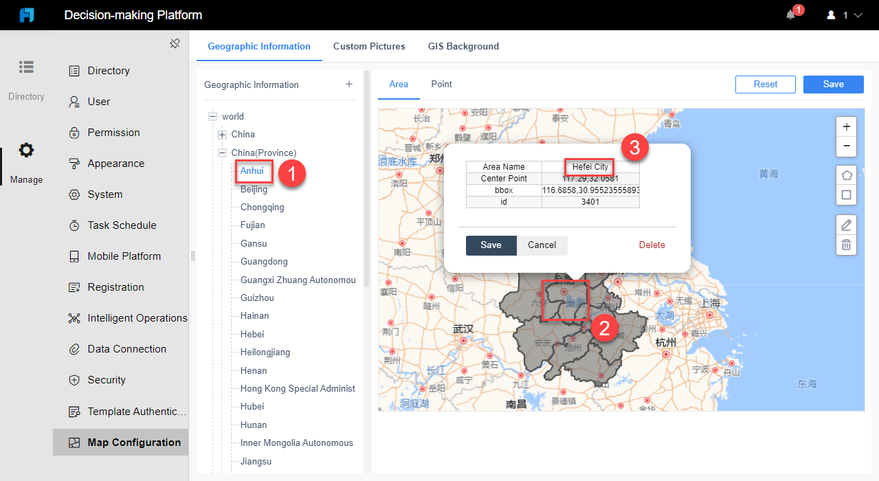Open the Directory sidebar section
Image resolution: width=879 pixels, height=481 pixels.
pos(26,80)
